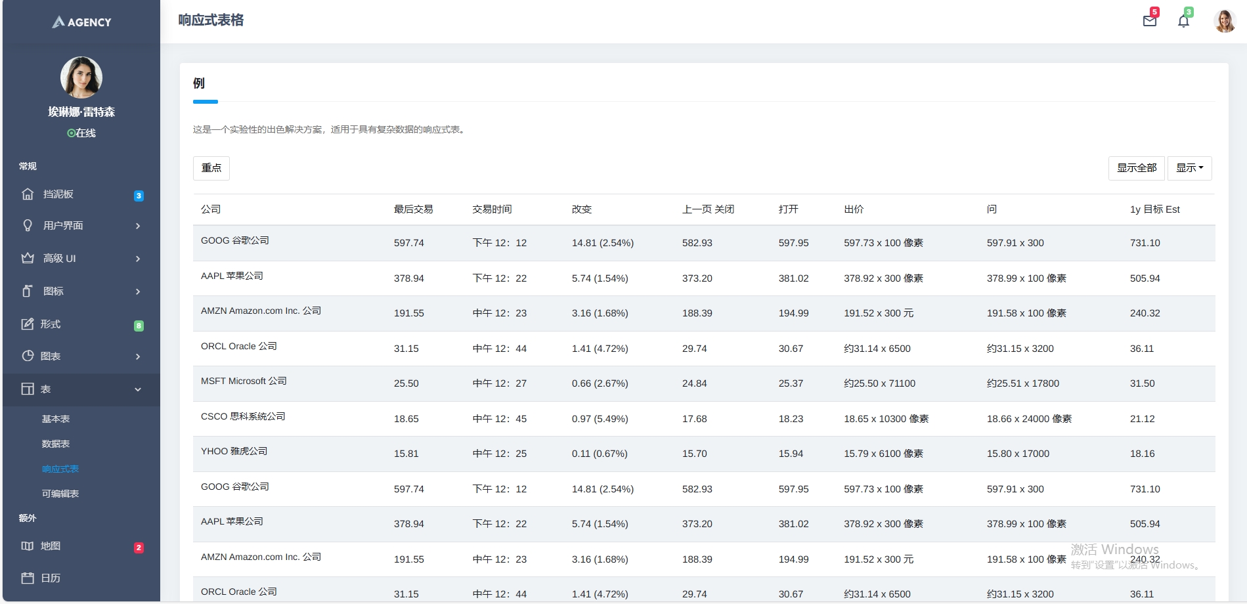This screenshot has width=1247, height=604.
Task: Click the map icon next to 地图
Action: pyautogui.click(x=28, y=546)
